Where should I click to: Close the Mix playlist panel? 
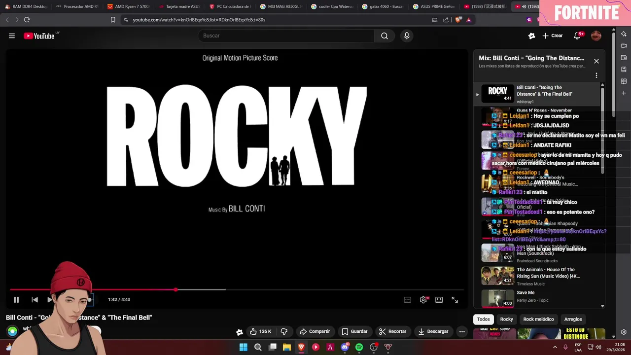pos(596,61)
